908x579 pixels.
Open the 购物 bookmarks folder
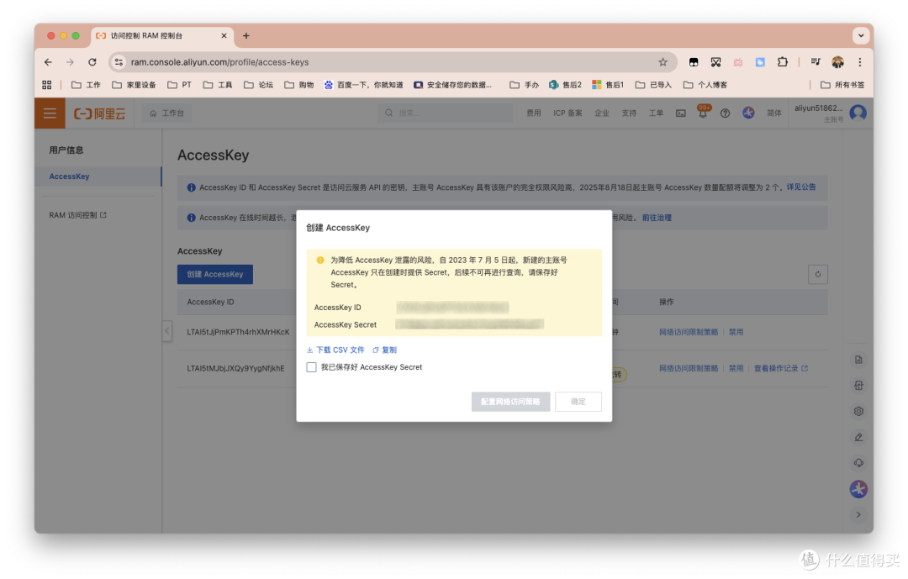[298, 85]
